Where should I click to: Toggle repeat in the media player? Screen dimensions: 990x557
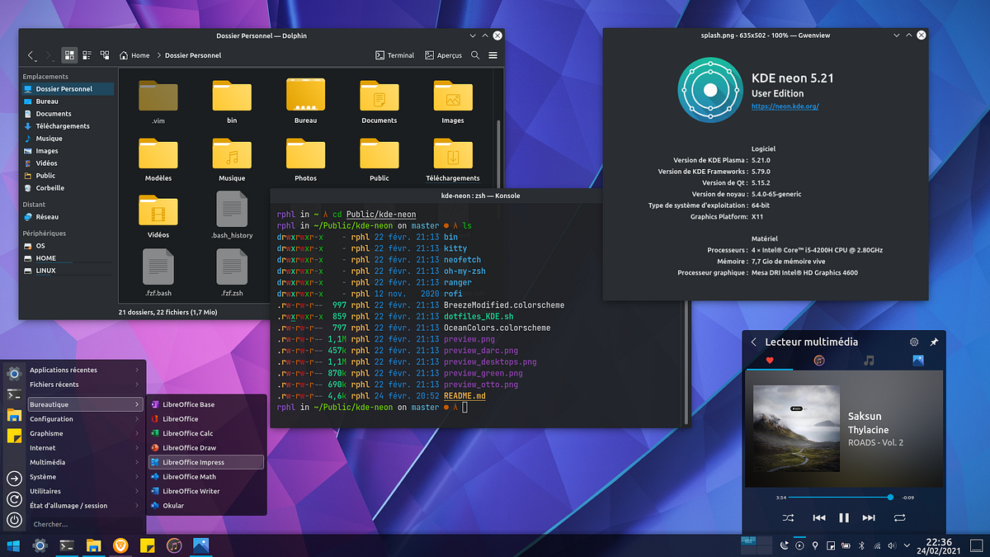(899, 517)
